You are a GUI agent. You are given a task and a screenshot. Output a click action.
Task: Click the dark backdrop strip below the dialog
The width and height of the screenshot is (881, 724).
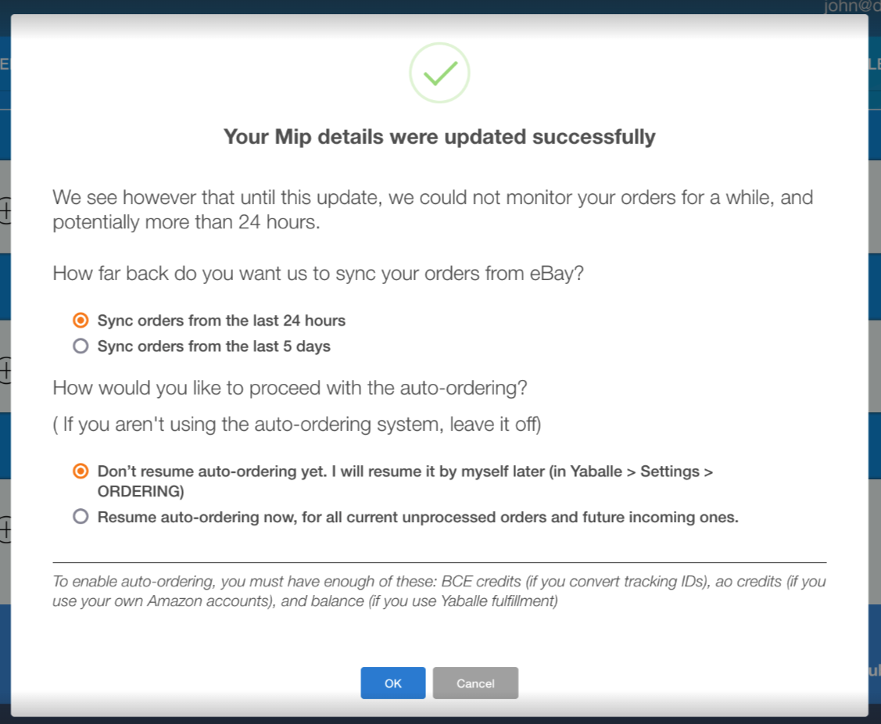pos(441,720)
